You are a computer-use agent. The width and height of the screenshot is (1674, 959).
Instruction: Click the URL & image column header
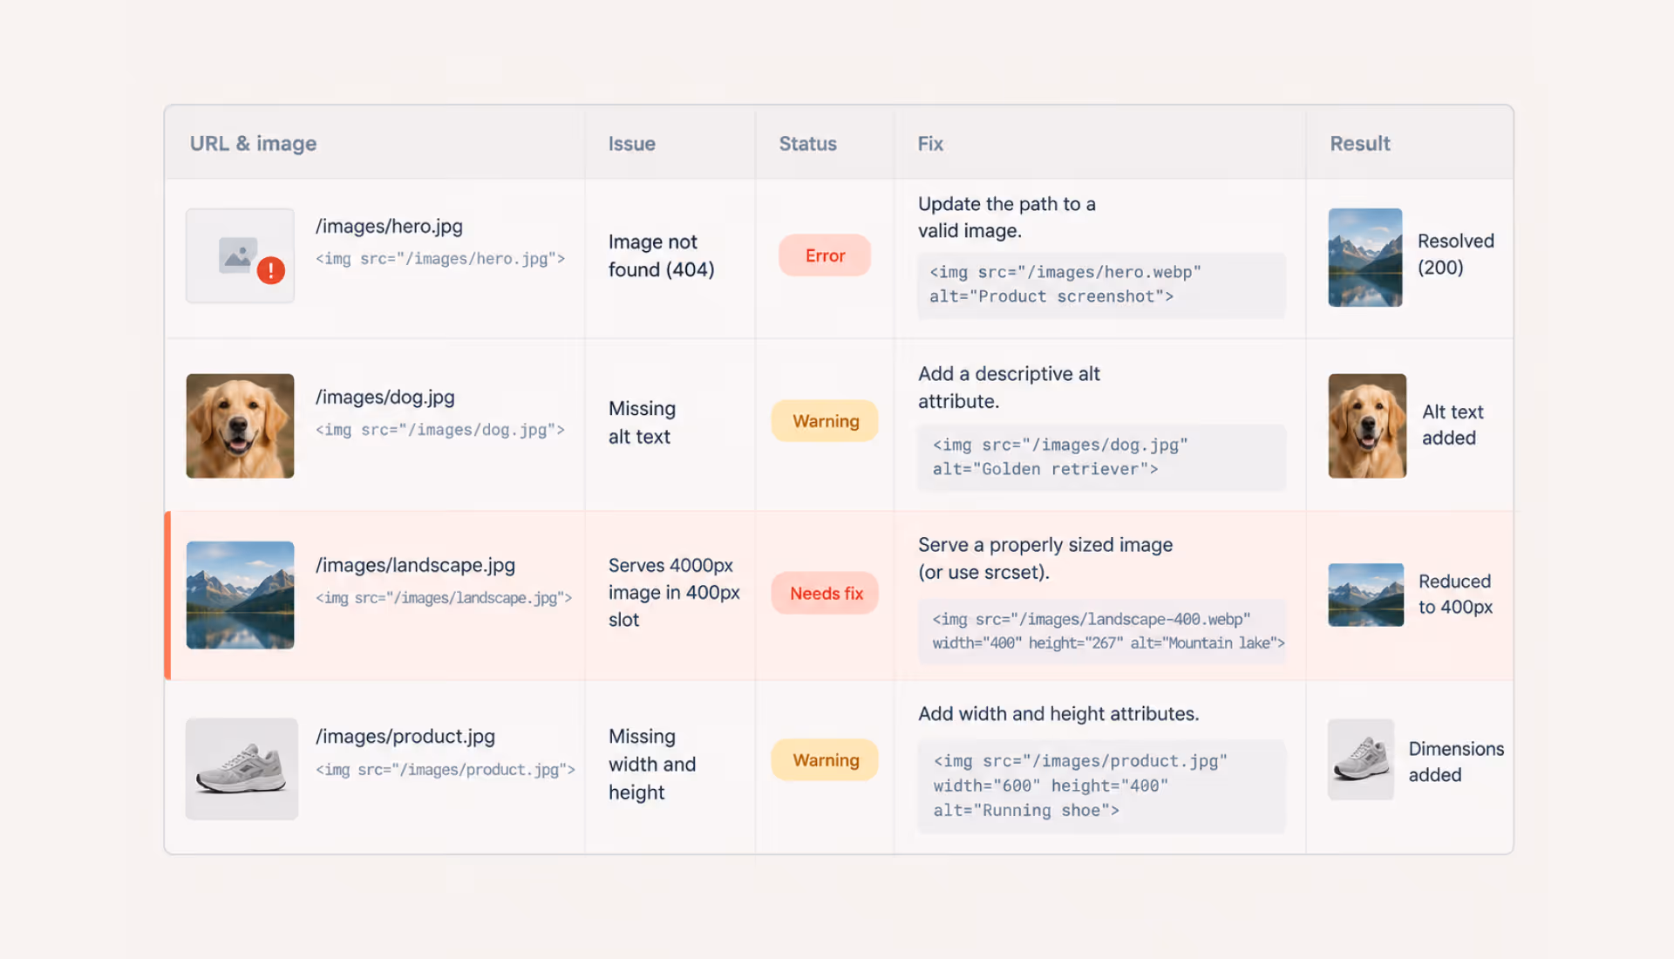253,143
